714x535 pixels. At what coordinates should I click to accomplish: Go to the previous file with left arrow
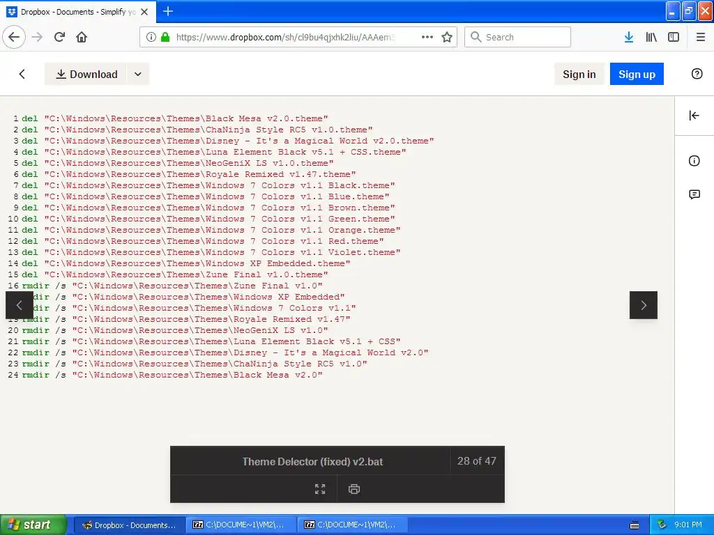pyautogui.click(x=19, y=305)
